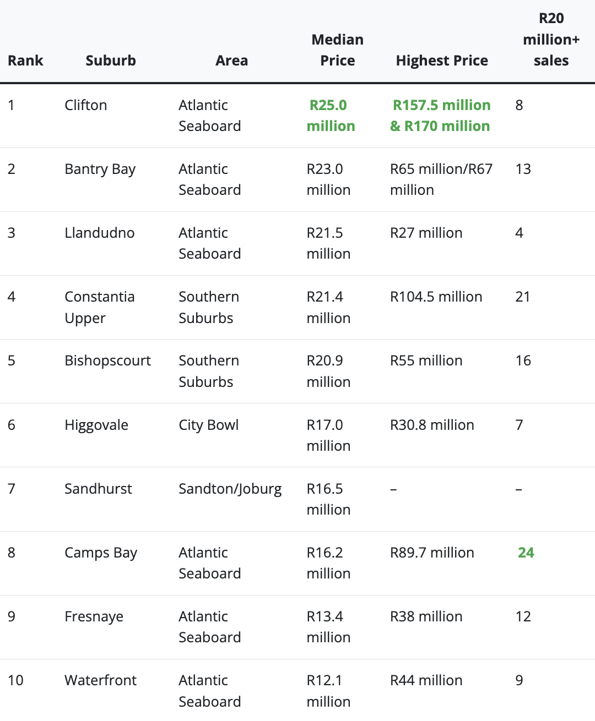Click the R104.5 million highest price
The height and width of the screenshot is (721, 595).
436,297
